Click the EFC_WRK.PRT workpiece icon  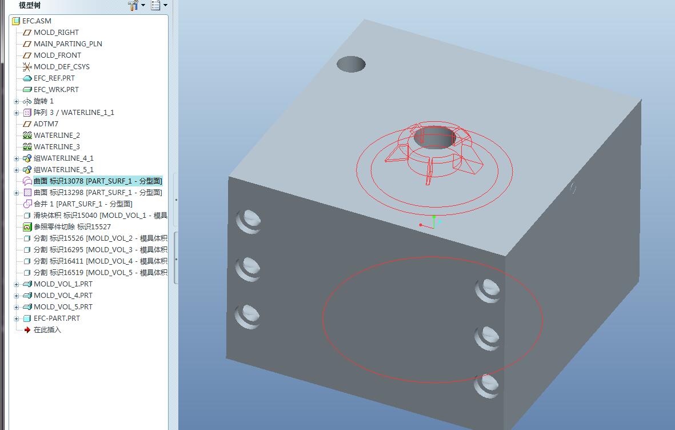(27, 90)
